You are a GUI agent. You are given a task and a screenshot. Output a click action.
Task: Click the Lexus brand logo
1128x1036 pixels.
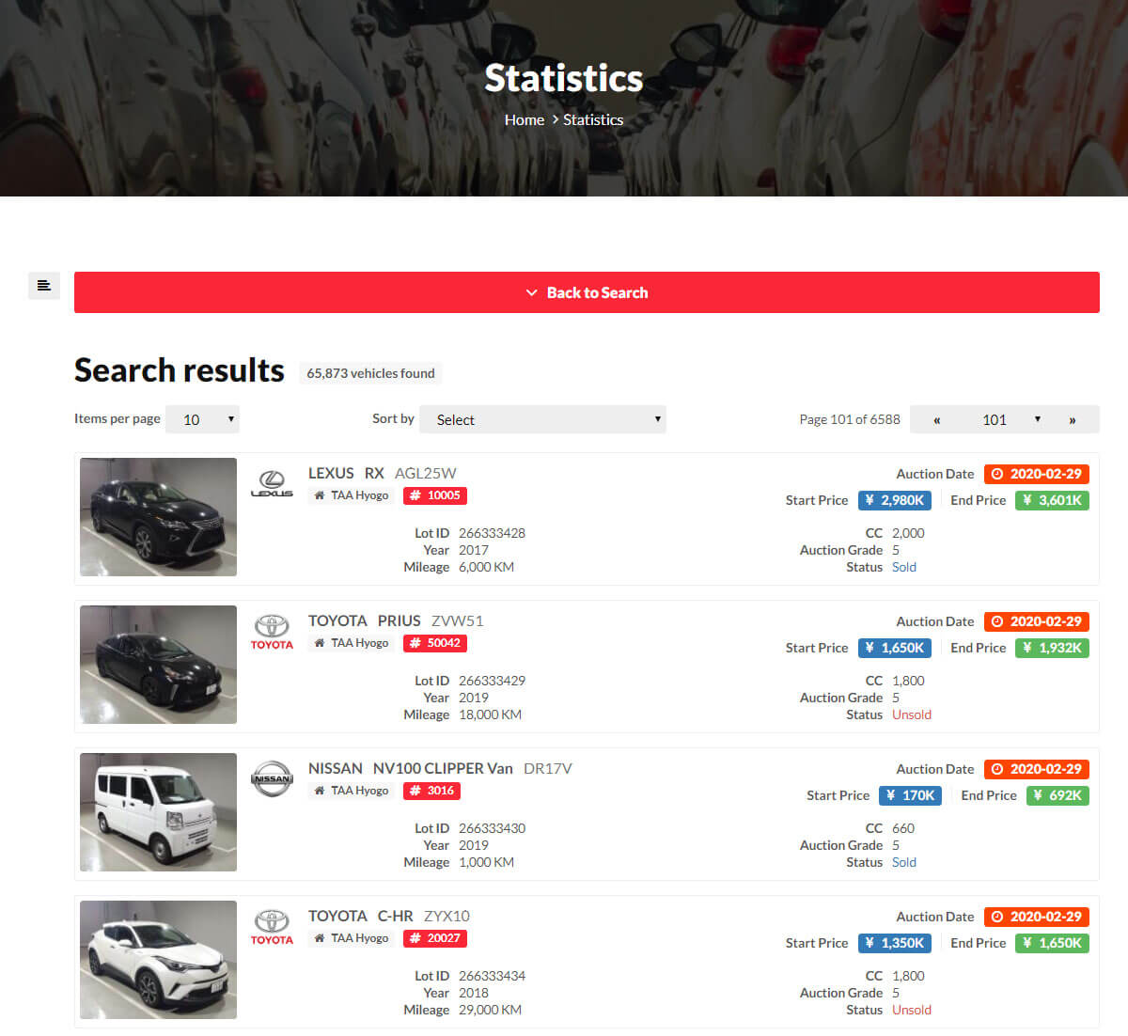(272, 481)
